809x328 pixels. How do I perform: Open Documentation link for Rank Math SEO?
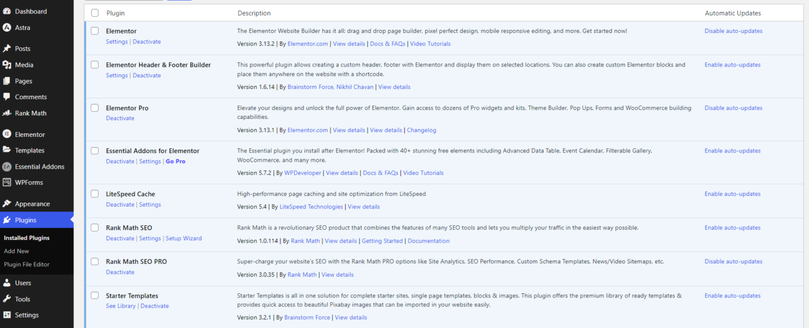point(429,241)
